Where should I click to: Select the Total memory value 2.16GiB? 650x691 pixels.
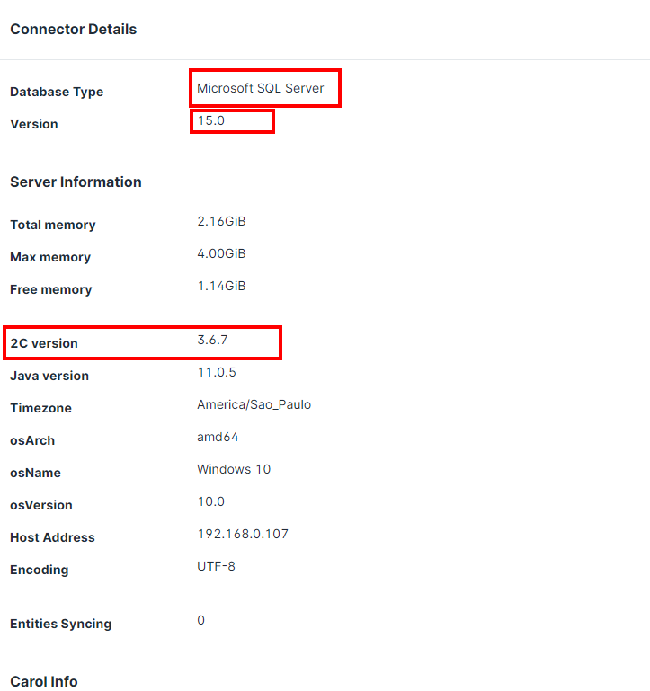[x=221, y=221]
